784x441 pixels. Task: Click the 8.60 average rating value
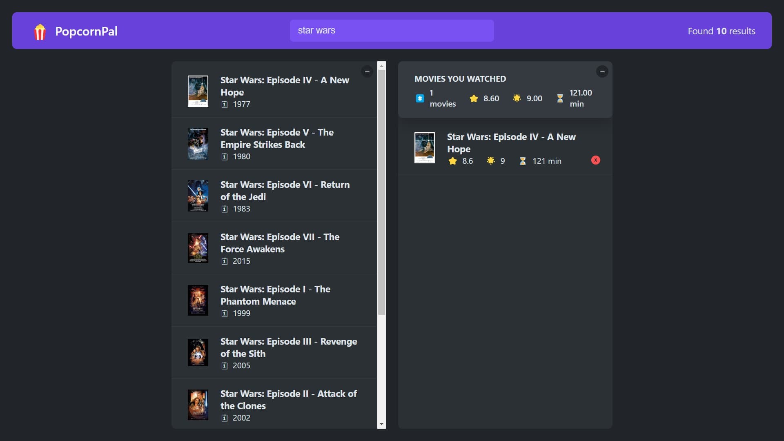point(491,98)
